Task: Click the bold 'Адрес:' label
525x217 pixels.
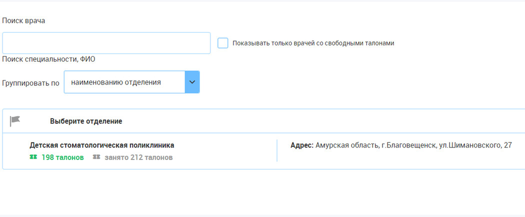Action: 302,145
